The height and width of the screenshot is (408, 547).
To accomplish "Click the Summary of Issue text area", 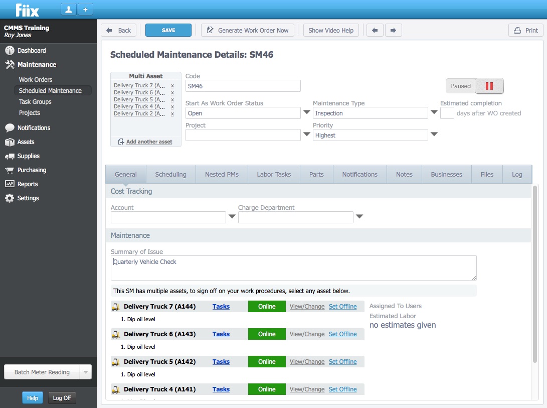I will [x=293, y=268].
